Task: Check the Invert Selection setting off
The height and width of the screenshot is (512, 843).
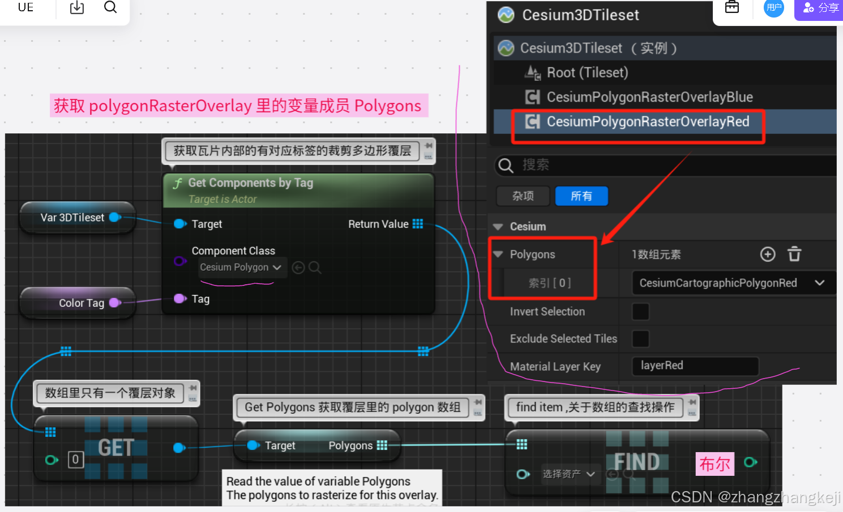Action: tap(640, 311)
